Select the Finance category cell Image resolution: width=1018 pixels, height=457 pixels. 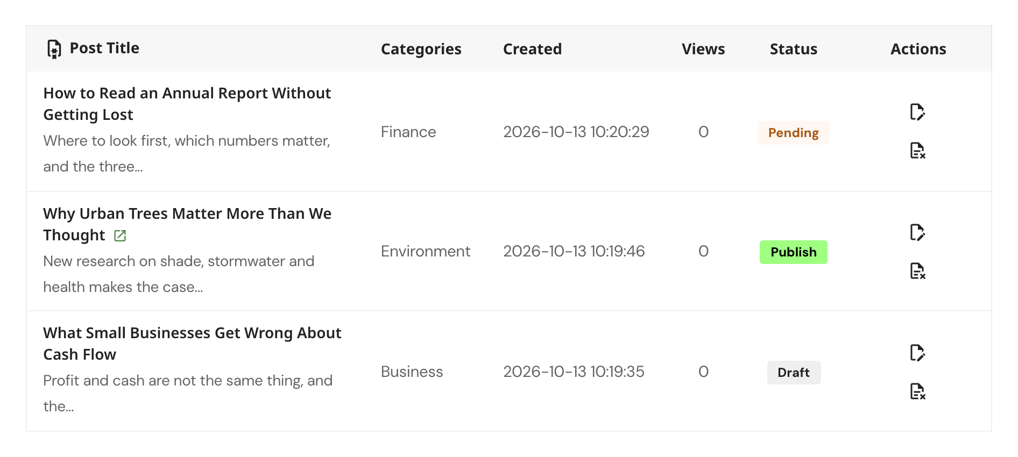point(408,132)
